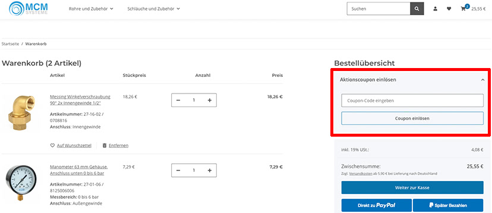Screen dimensions: 492x213
Task: Click the Auf Wunschzettel link
Action: click(74, 146)
